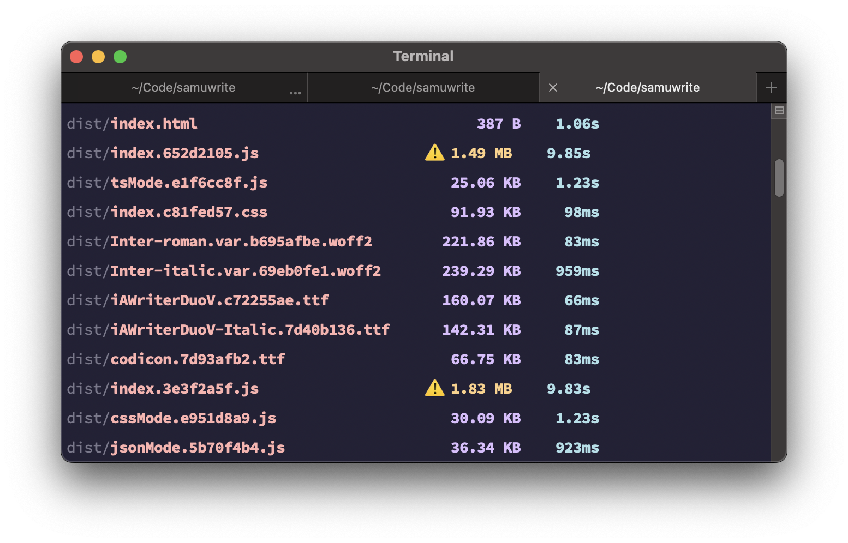Click the new tab plus icon
This screenshot has width=848, height=543.
coord(771,88)
